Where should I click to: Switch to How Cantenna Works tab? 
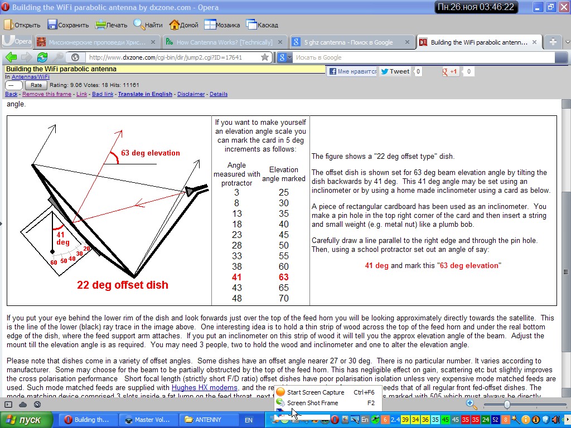coord(224,42)
